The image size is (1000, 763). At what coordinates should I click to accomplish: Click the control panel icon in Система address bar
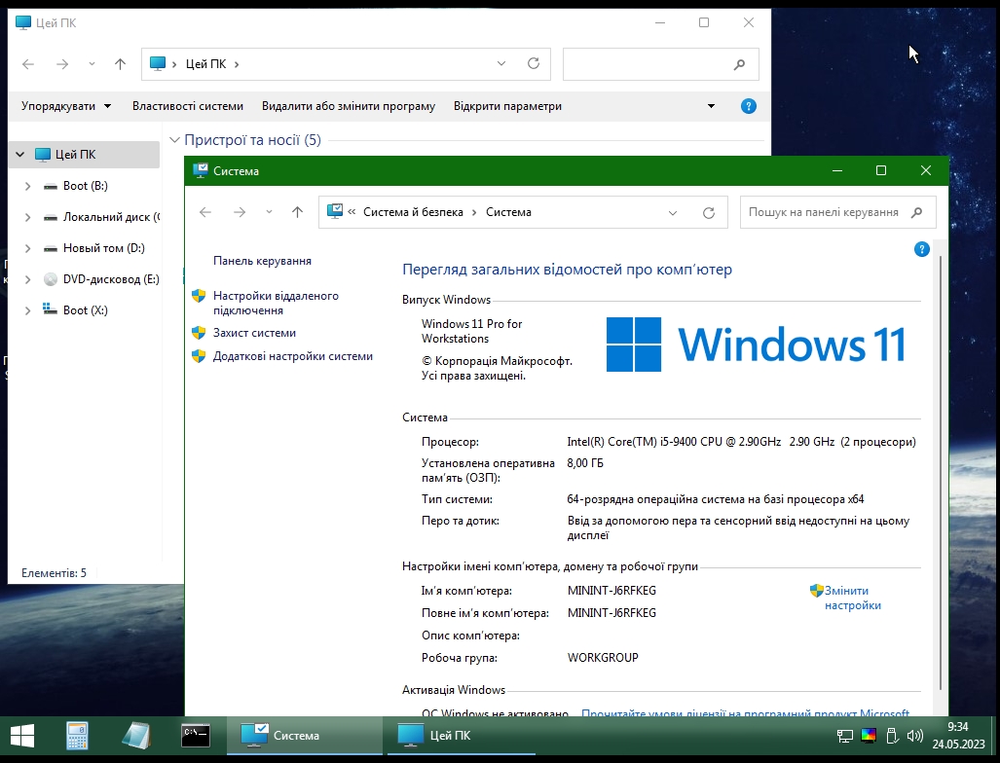pos(335,211)
